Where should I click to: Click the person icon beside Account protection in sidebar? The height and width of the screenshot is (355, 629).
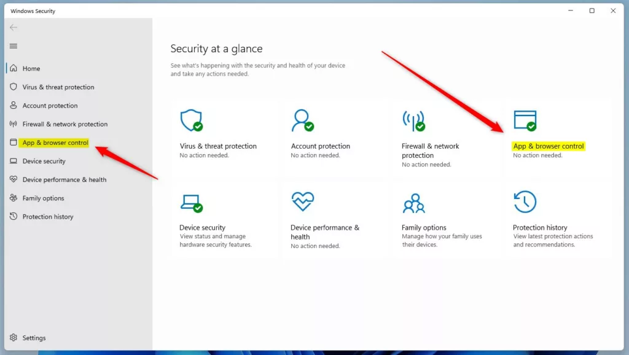click(x=14, y=105)
